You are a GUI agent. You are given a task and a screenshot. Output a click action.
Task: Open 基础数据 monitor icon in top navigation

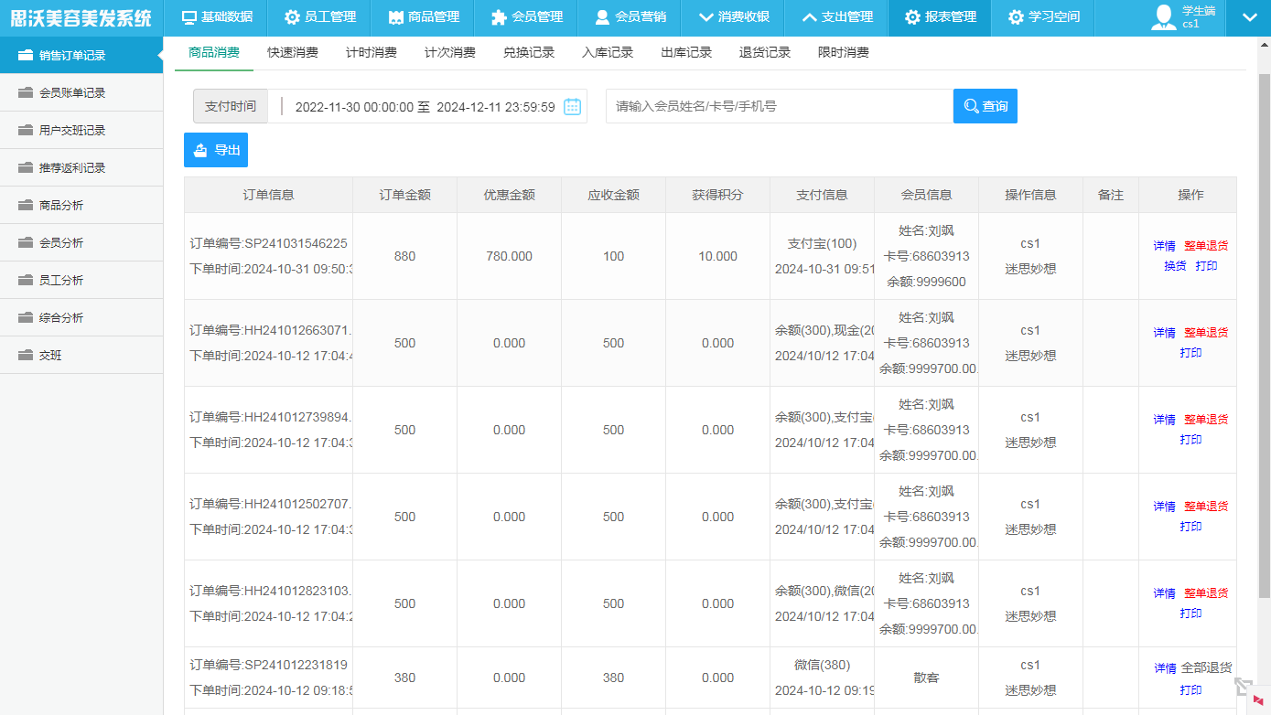tap(189, 17)
